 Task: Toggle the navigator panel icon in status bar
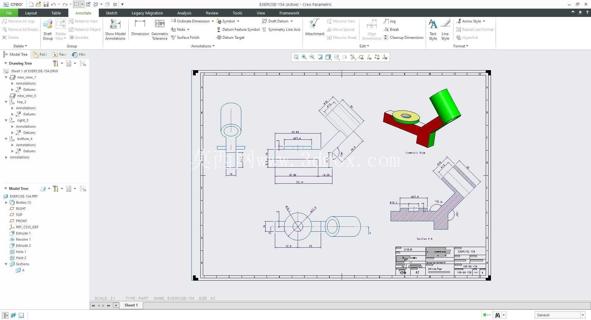6,315
